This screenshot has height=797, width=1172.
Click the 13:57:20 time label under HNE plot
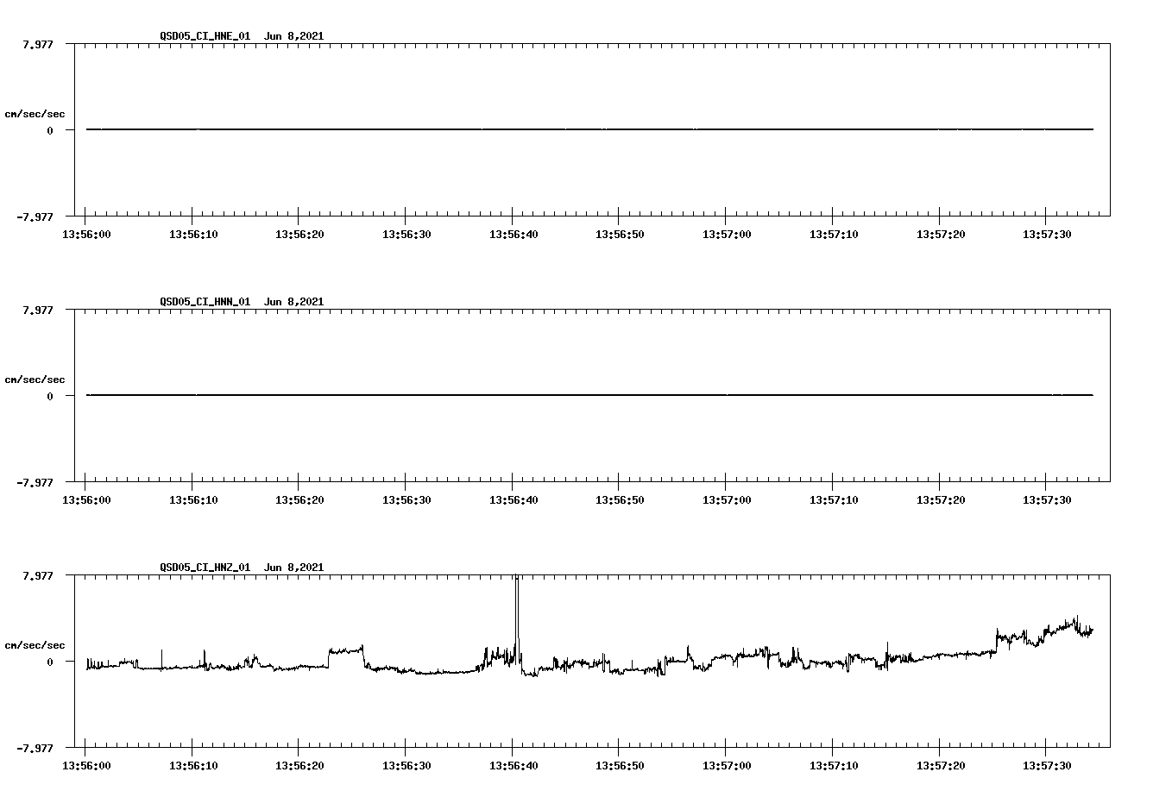click(941, 234)
